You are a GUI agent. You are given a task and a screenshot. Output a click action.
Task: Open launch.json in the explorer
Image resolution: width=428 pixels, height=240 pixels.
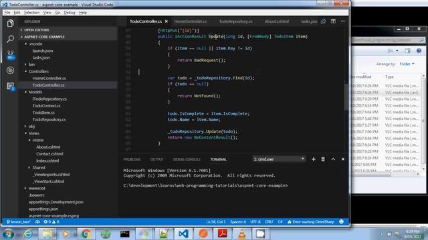point(43,51)
